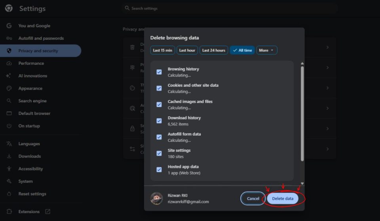Click the Rizwan RKI profile avatar
The width and height of the screenshot is (380, 221).
[x=156, y=199]
